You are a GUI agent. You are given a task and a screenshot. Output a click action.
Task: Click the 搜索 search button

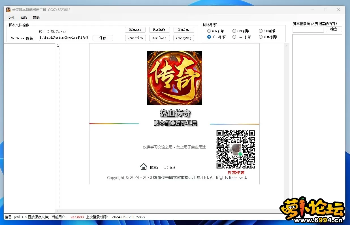[x=334, y=29]
